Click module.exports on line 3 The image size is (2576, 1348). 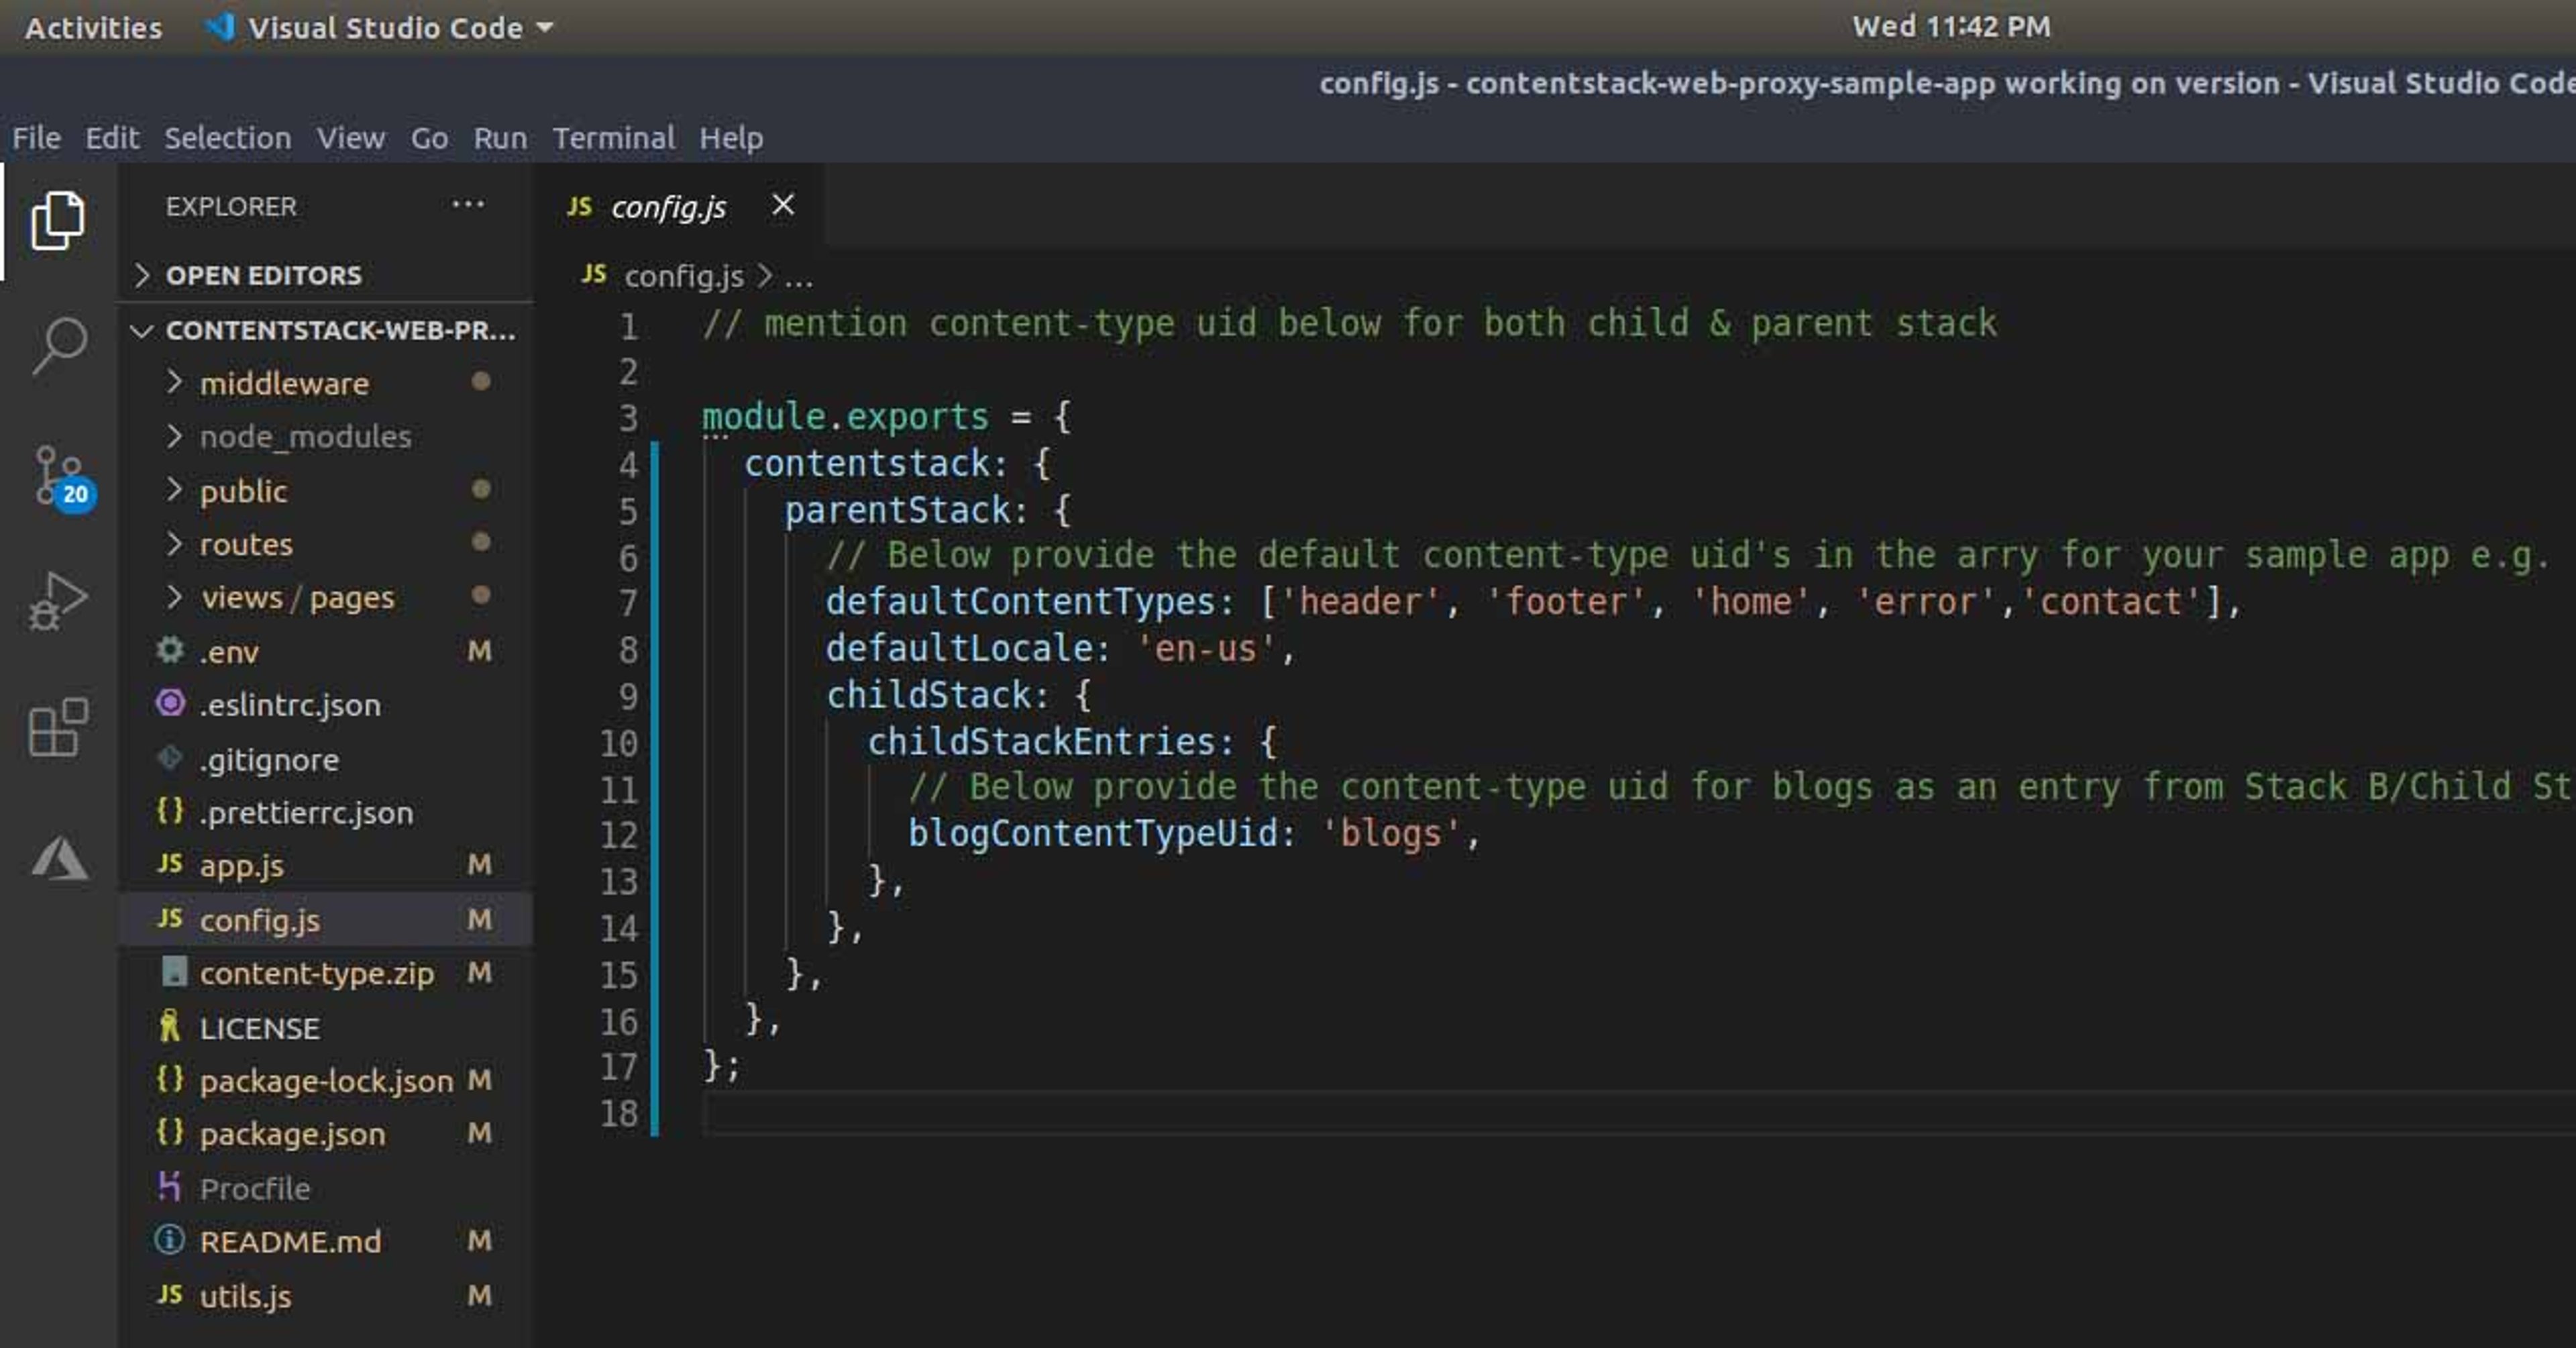[x=845, y=416]
